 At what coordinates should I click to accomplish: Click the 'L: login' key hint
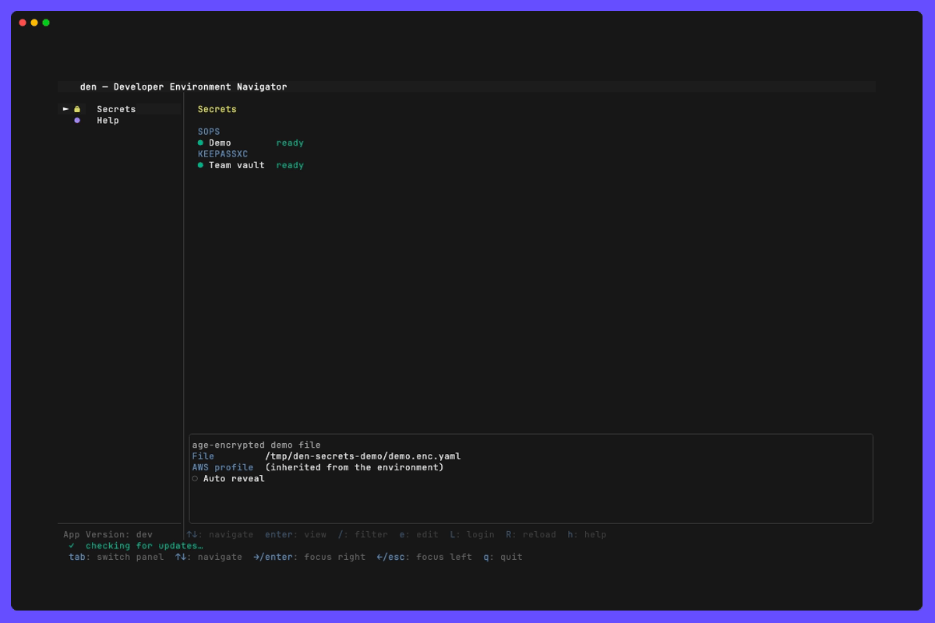point(472,535)
